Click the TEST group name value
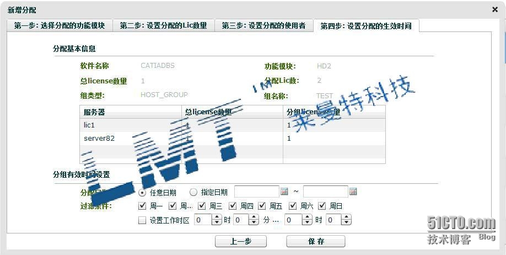The height and width of the screenshot is (255, 506). coord(325,96)
